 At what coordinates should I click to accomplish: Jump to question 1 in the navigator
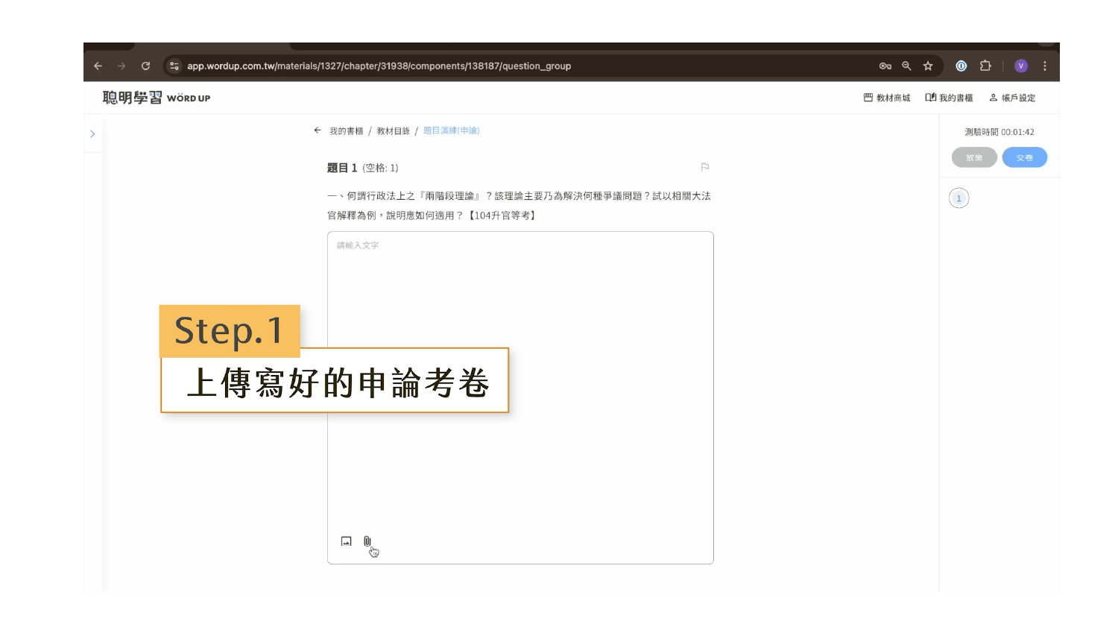pos(959,198)
